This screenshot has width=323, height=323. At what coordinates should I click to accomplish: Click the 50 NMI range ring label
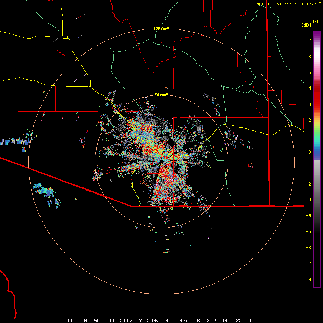(x=161, y=95)
